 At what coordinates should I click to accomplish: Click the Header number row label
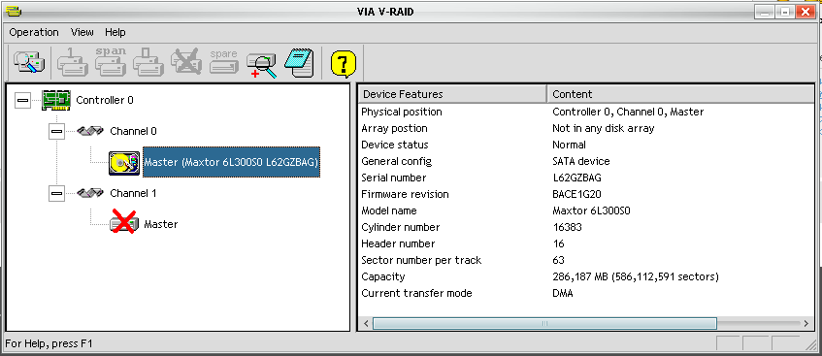[398, 243]
